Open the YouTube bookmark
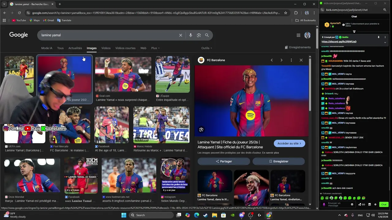 pos(19,20)
